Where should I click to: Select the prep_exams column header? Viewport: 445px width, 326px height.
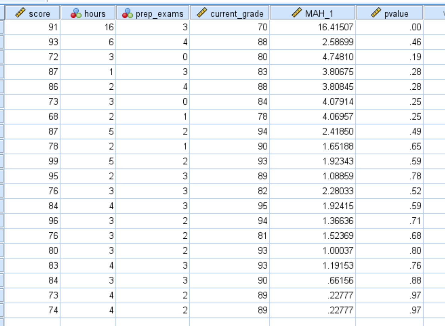[153, 13]
